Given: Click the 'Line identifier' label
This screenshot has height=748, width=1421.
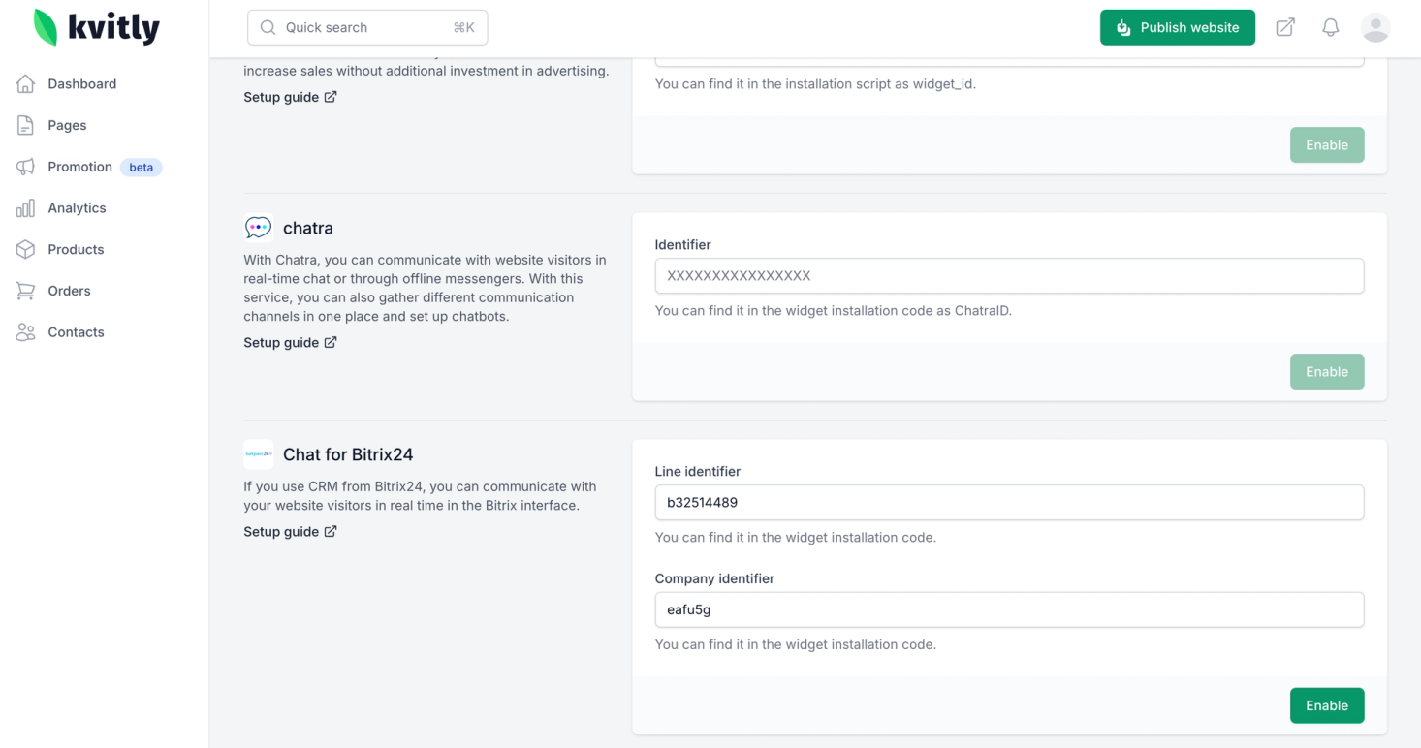Looking at the screenshot, I should click(x=698, y=472).
